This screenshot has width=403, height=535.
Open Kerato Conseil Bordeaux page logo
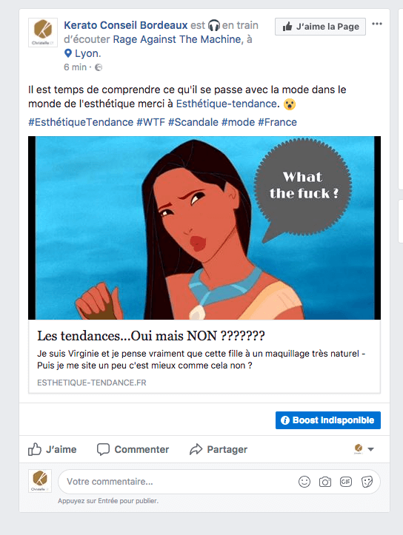(43, 33)
